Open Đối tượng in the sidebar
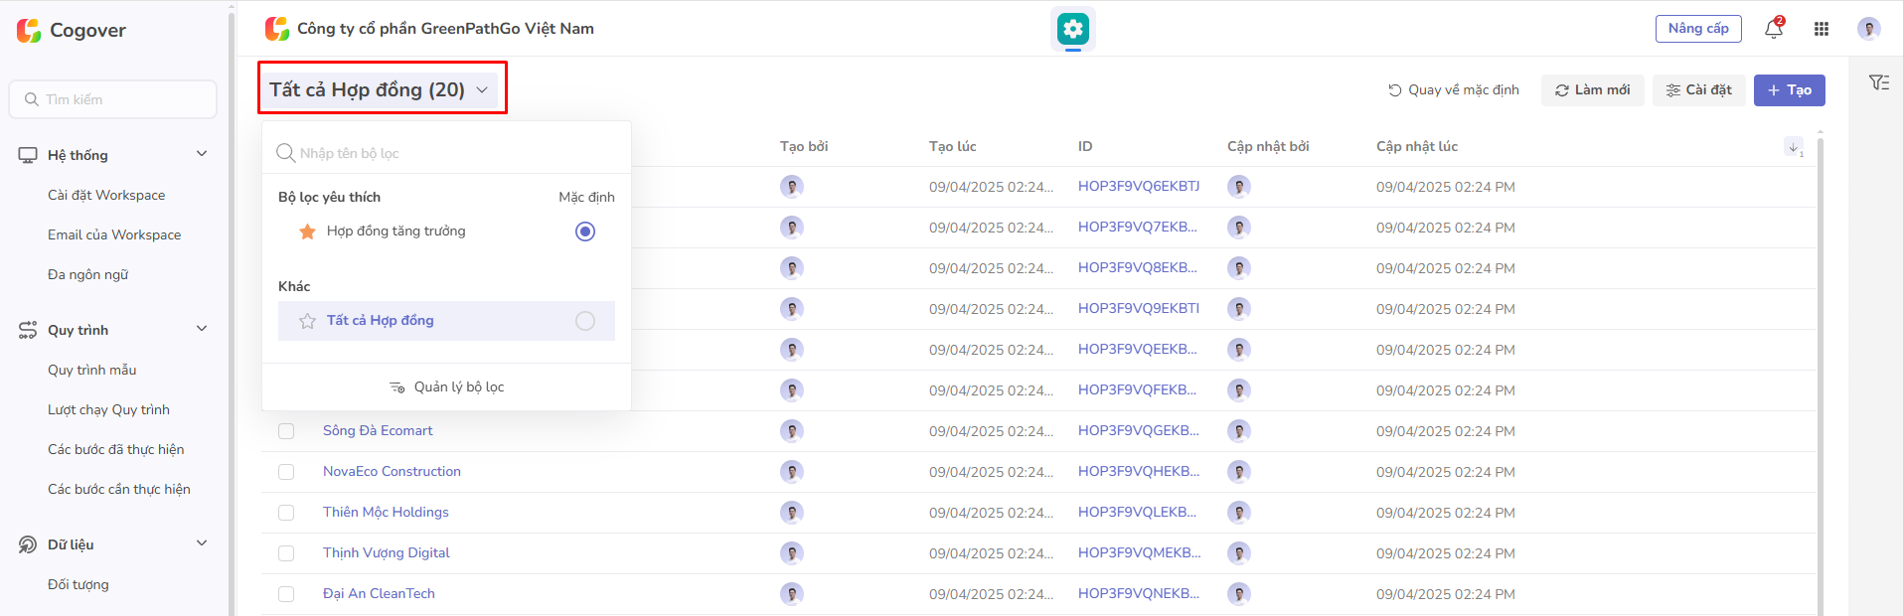The image size is (1903, 616). point(79,584)
